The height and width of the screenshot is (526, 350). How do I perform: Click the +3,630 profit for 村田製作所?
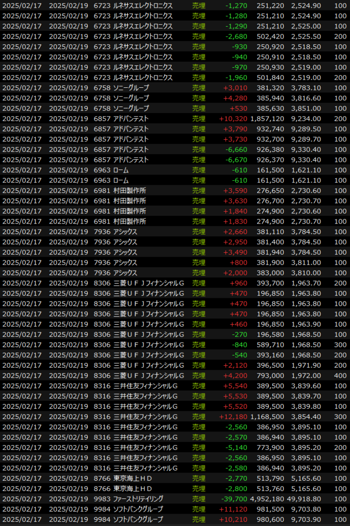pyautogui.click(x=236, y=201)
